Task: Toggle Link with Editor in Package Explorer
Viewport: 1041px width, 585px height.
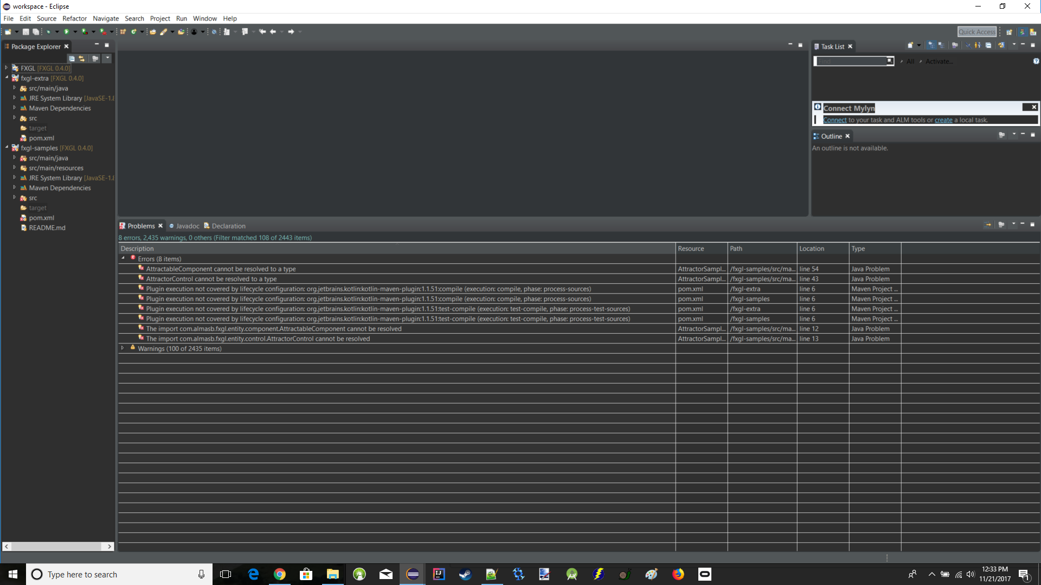Action: (x=82, y=58)
